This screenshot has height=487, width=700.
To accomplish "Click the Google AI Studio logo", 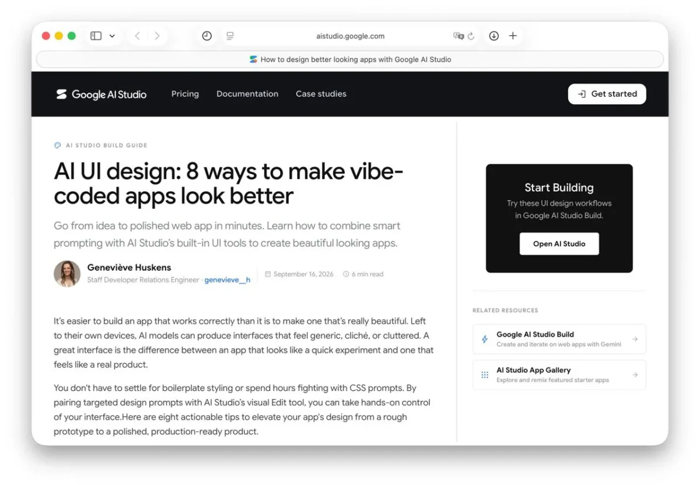I will pos(101,94).
